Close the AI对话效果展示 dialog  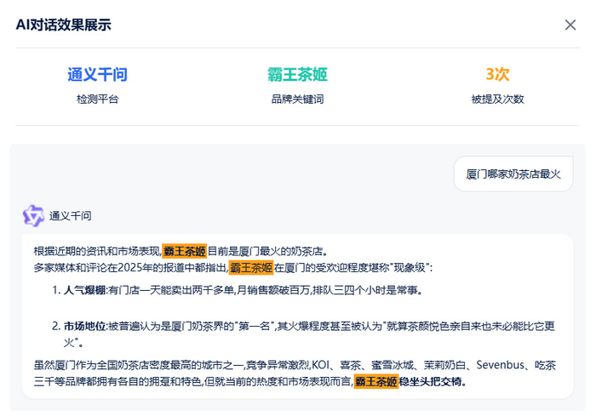click(570, 25)
